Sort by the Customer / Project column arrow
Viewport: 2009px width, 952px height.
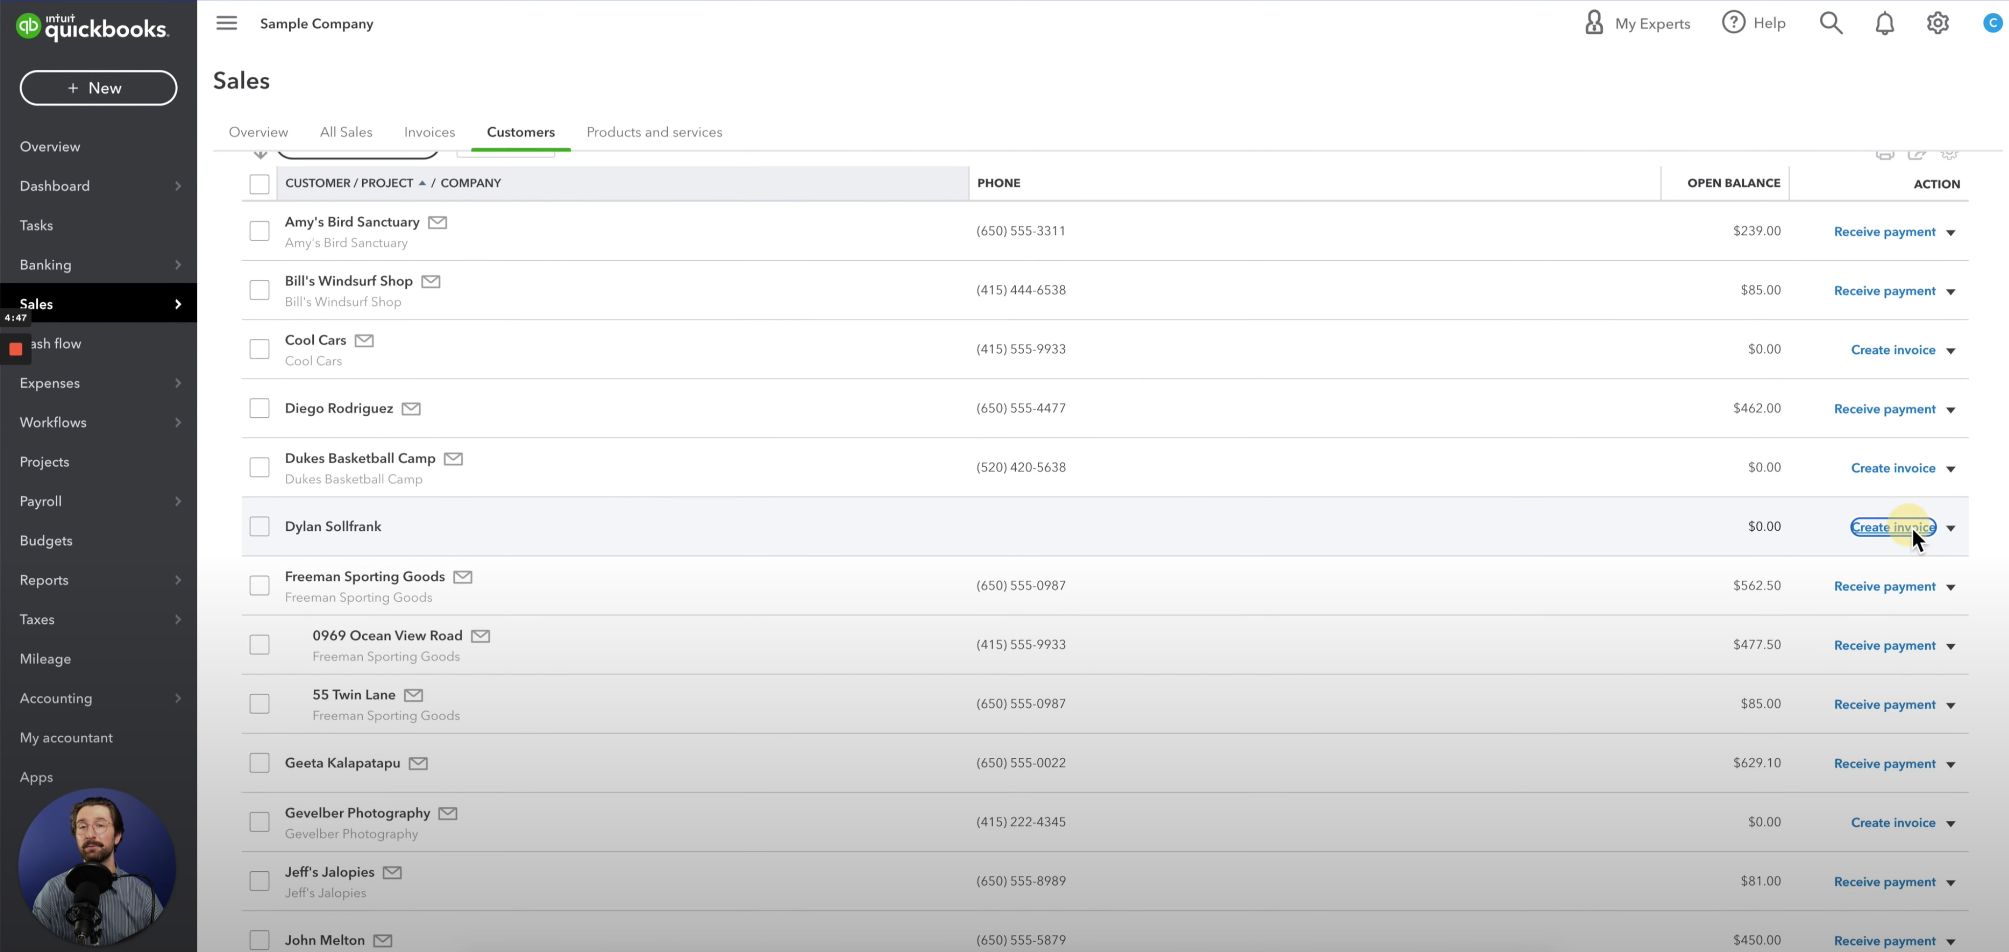pos(422,183)
